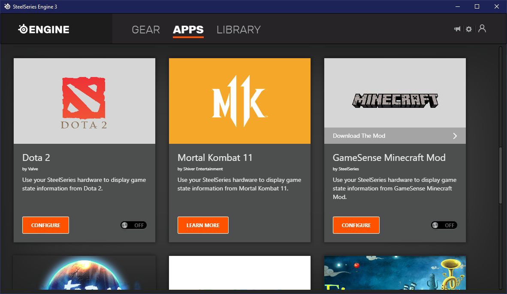507x294 pixels.
Task: Open the LIBRARY tab
Action: click(238, 30)
